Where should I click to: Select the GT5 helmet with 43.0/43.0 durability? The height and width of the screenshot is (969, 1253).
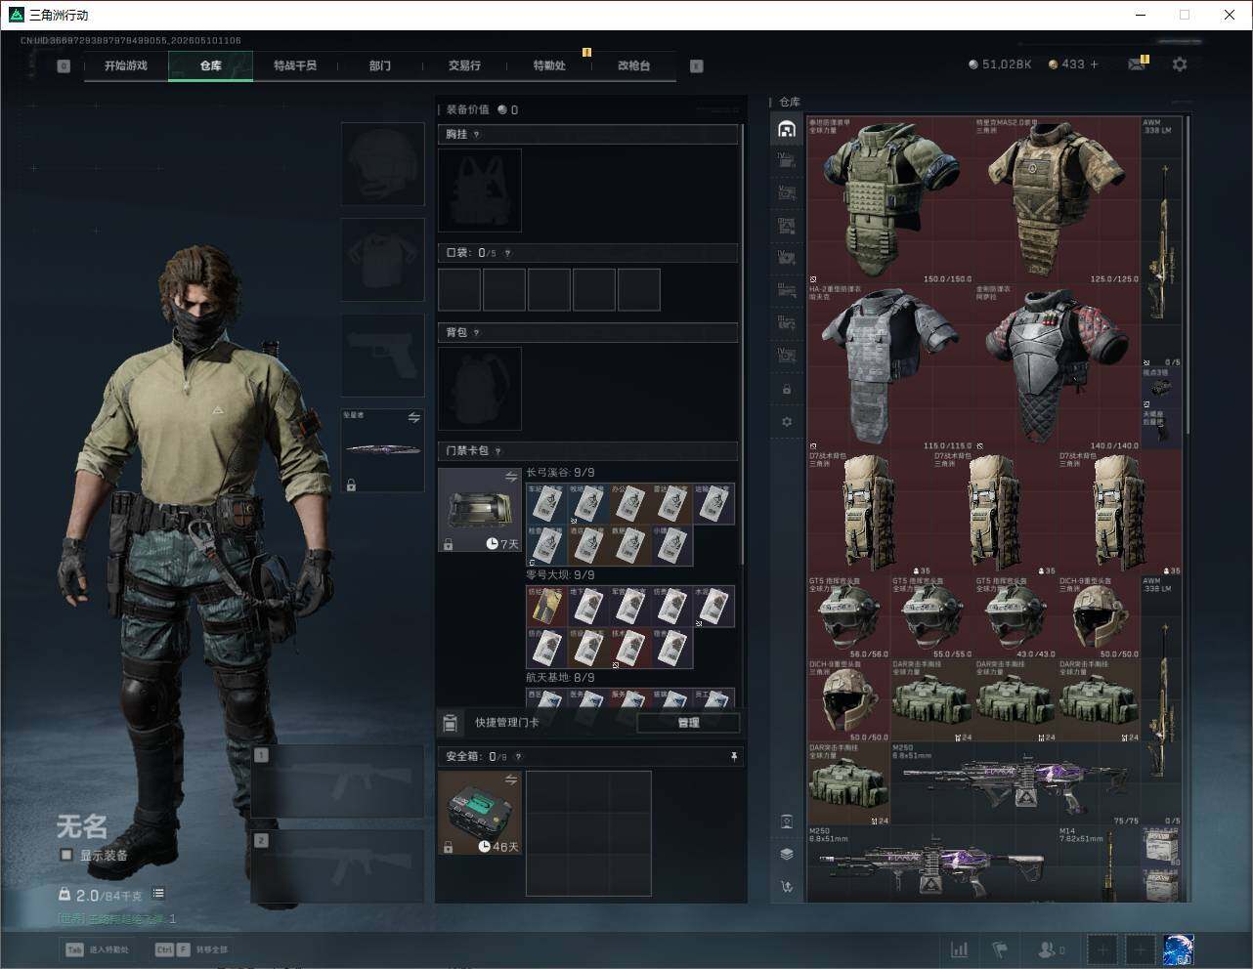pos(1015,617)
